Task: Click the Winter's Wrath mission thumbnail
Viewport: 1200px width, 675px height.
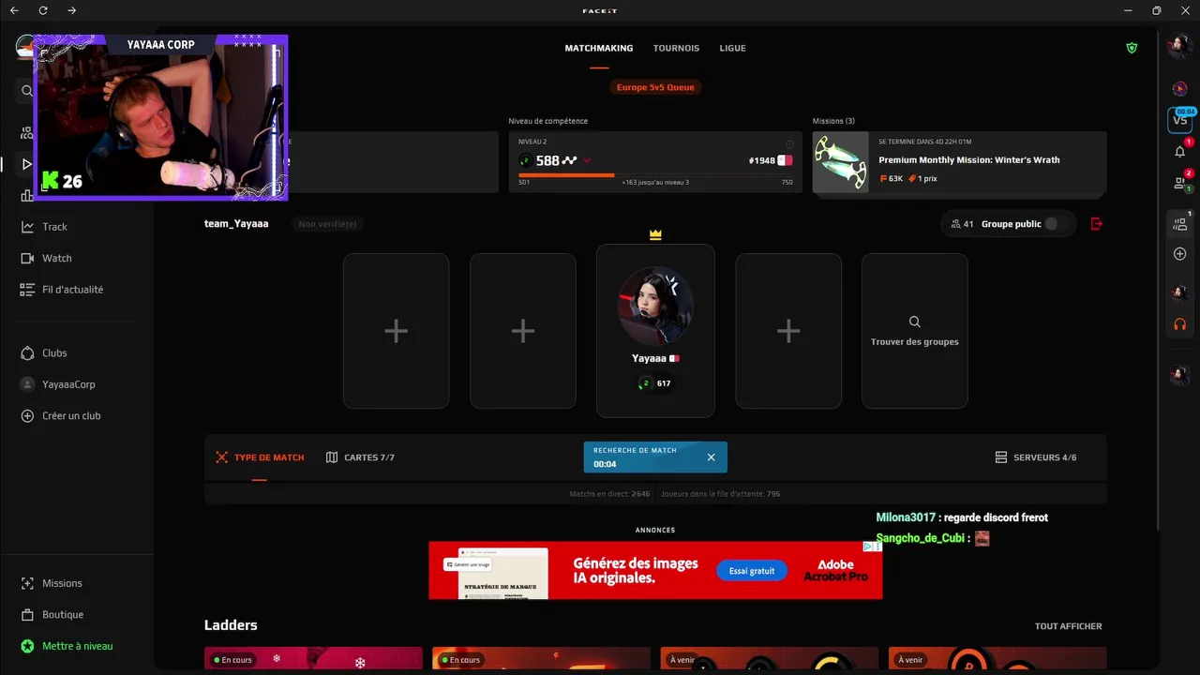Action: pos(840,162)
